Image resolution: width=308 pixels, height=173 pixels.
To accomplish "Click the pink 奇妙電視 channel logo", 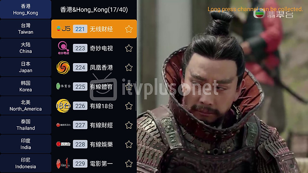I will [63, 48].
